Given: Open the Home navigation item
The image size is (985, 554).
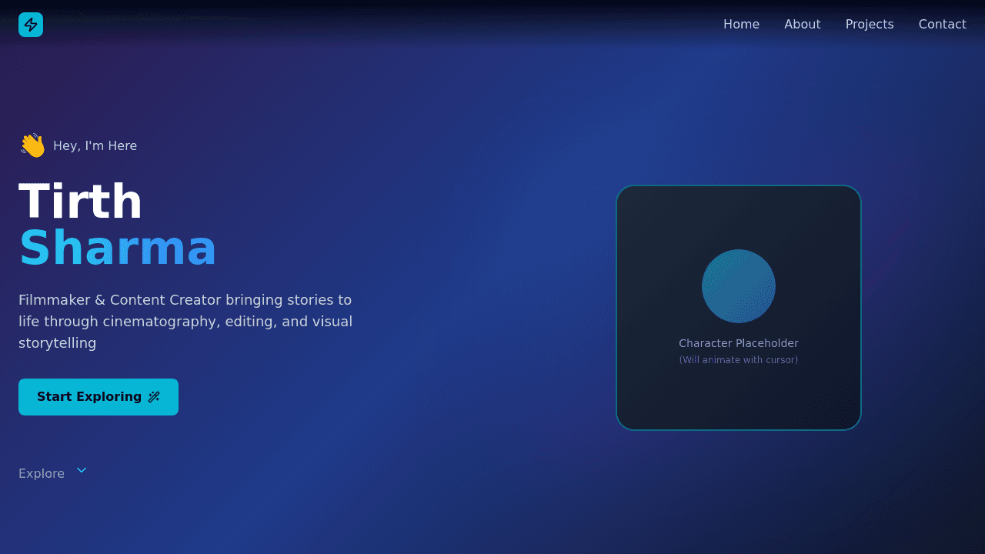Looking at the screenshot, I should point(741,24).
